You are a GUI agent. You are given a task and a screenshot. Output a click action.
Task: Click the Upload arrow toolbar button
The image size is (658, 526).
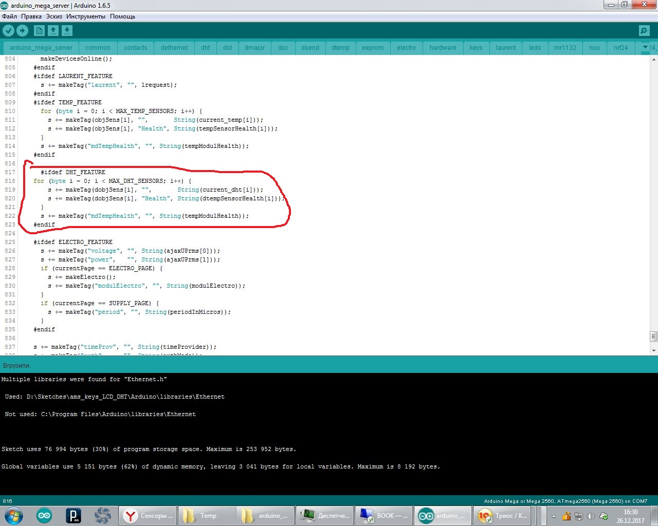pos(22,31)
